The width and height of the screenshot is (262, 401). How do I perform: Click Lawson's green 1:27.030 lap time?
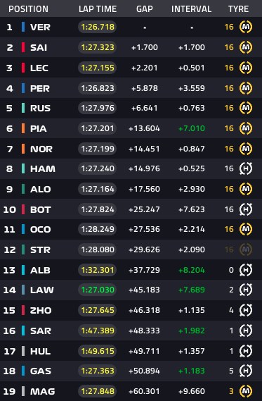pos(98,290)
